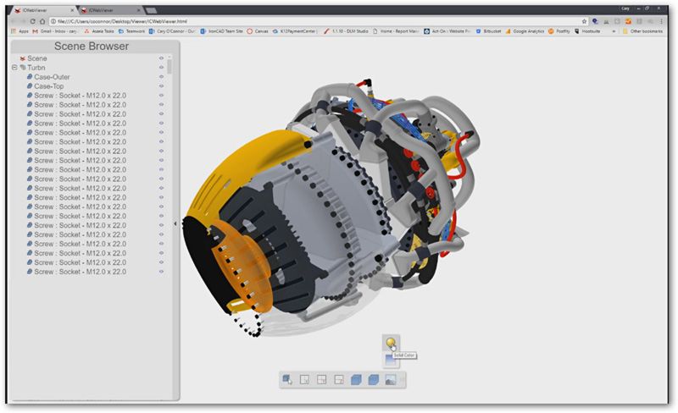The height and width of the screenshot is (413, 678).
Task: Click the blue cube beside the layout icons
Action: [356, 379]
